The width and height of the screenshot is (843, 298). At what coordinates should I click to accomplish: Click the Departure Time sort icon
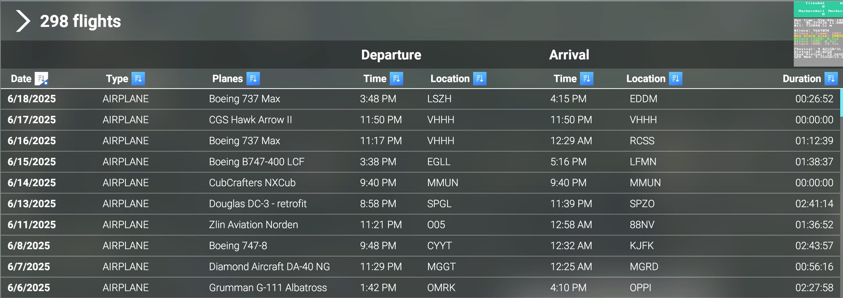point(396,79)
